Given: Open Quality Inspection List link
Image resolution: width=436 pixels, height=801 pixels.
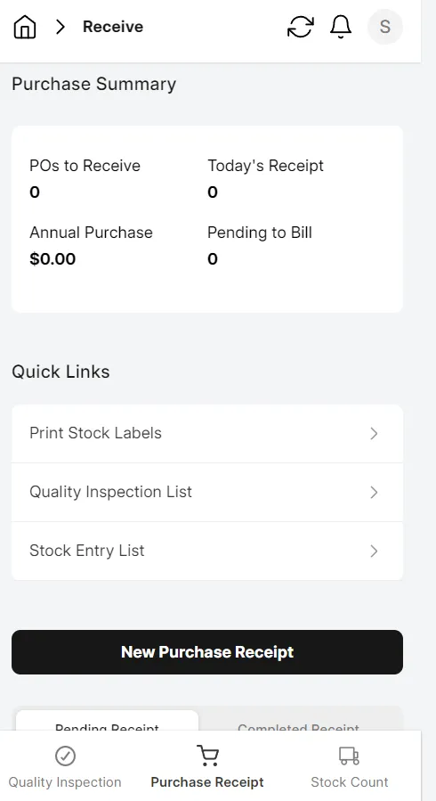Looking at the screenshot, I should click(207, 492).
